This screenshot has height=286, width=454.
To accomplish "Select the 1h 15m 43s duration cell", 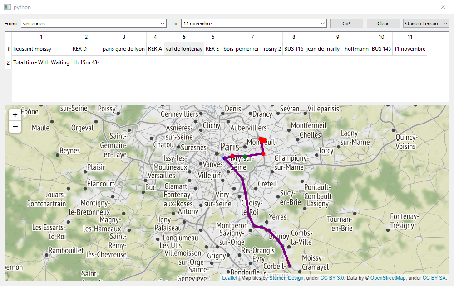I will pos(249,62).
